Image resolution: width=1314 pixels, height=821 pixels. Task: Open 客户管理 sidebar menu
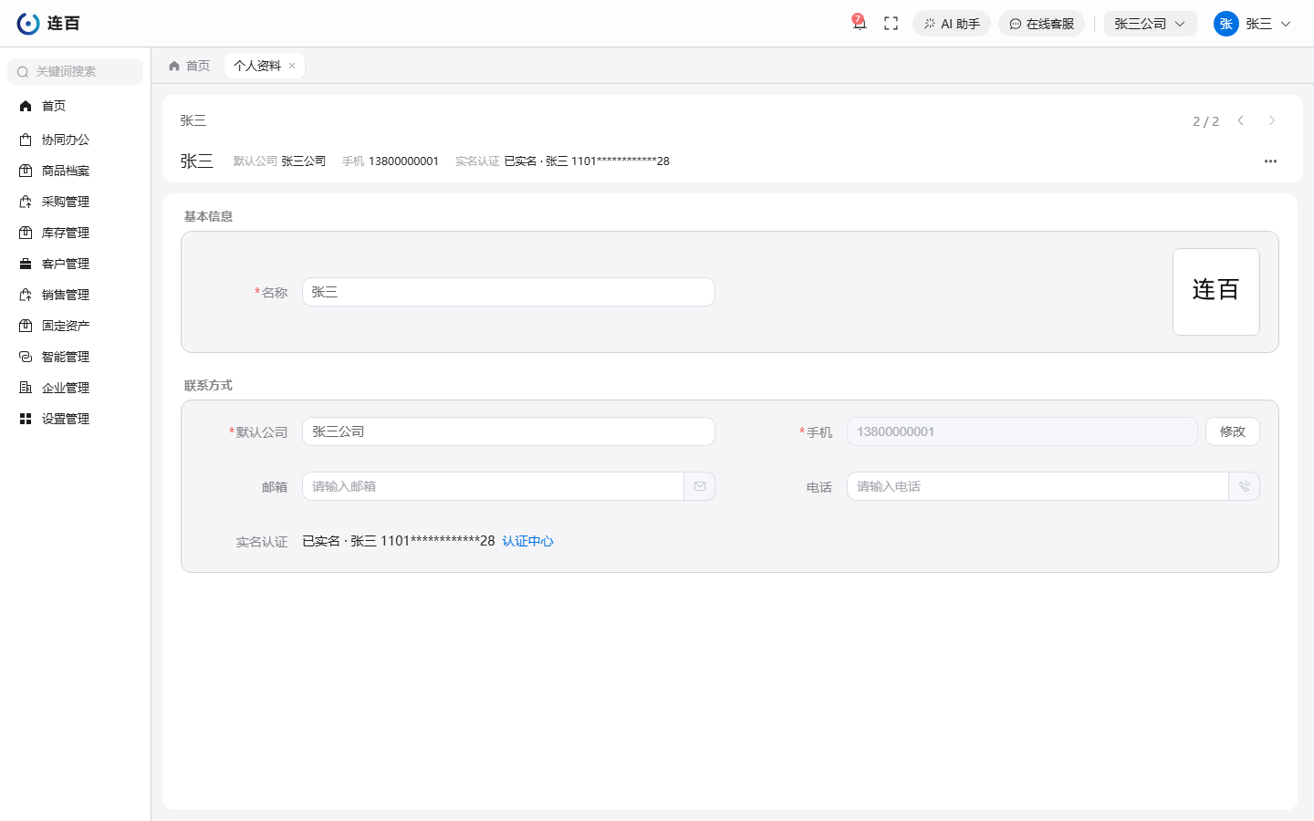[x=76, y=264]
